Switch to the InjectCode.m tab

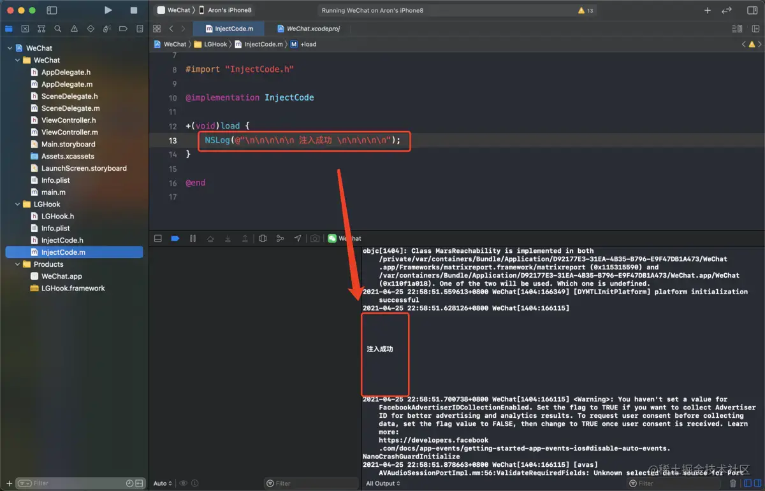tap(229, 29)
